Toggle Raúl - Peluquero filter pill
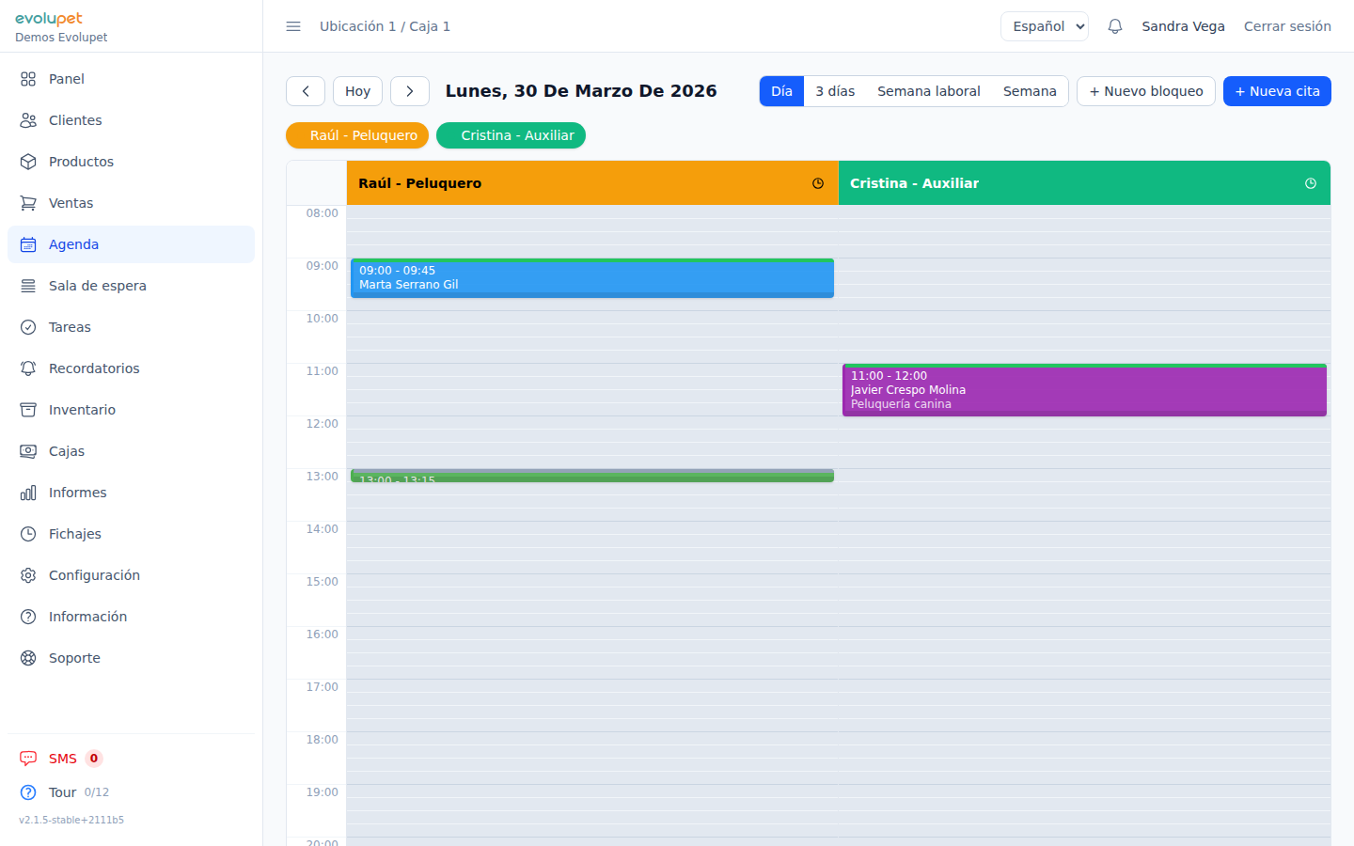 (x=357, y=135)
